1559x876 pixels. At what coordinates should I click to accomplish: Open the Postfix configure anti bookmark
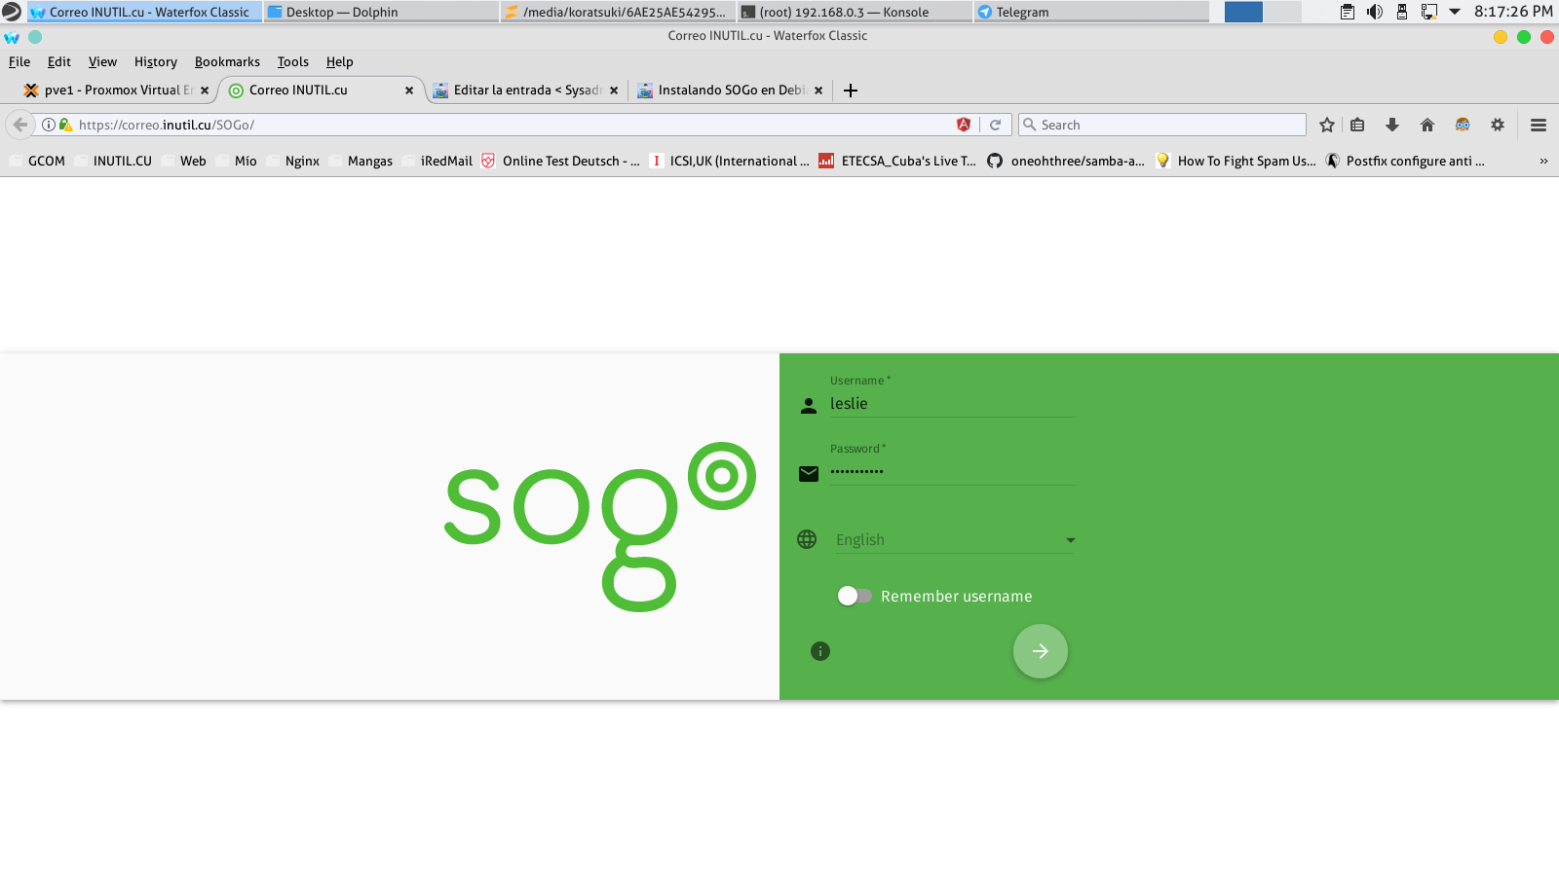click(1405, 162)
